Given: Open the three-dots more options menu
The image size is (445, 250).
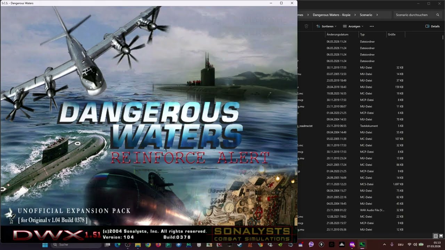Looking at the screenshot, I should pyautogui.click(x=372, y=26).
